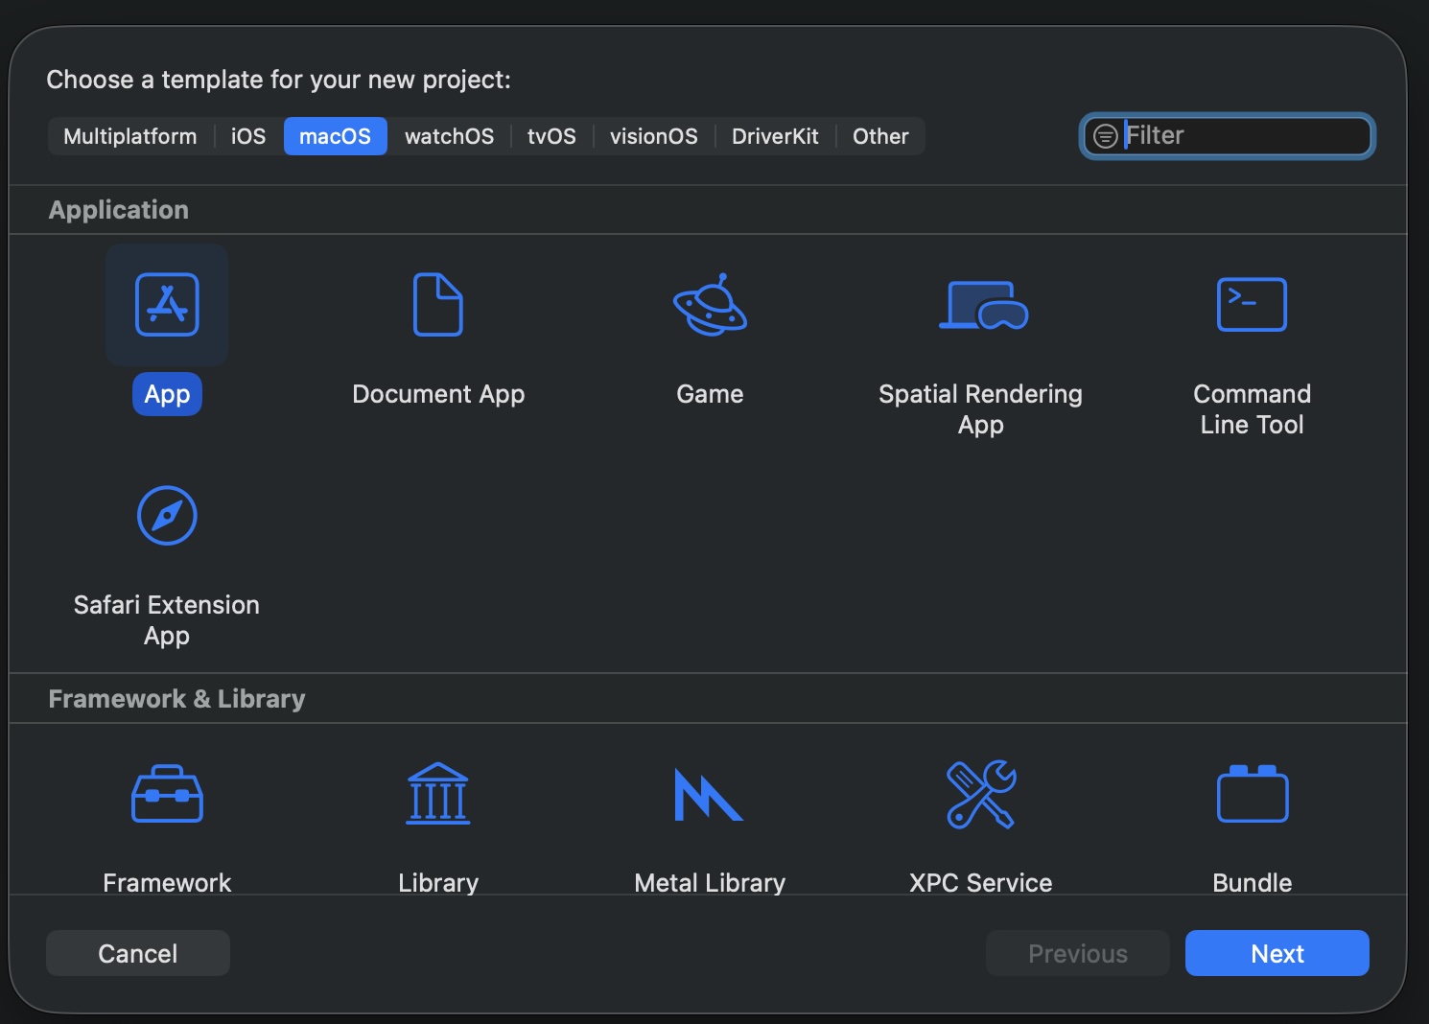Open the watchOS tab

click(449, 136)
